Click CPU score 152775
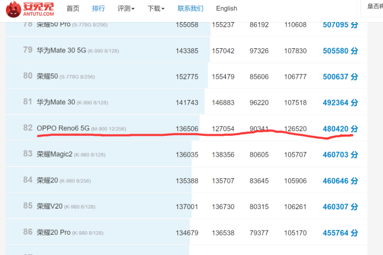 (x=187, y=77)
